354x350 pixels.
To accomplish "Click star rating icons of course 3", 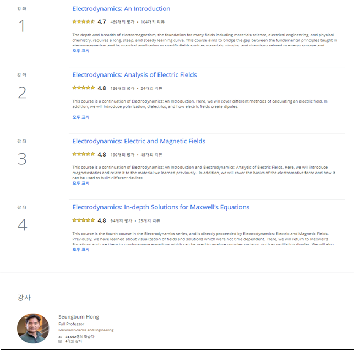I will pyautogui.click(x=84, y=154).
